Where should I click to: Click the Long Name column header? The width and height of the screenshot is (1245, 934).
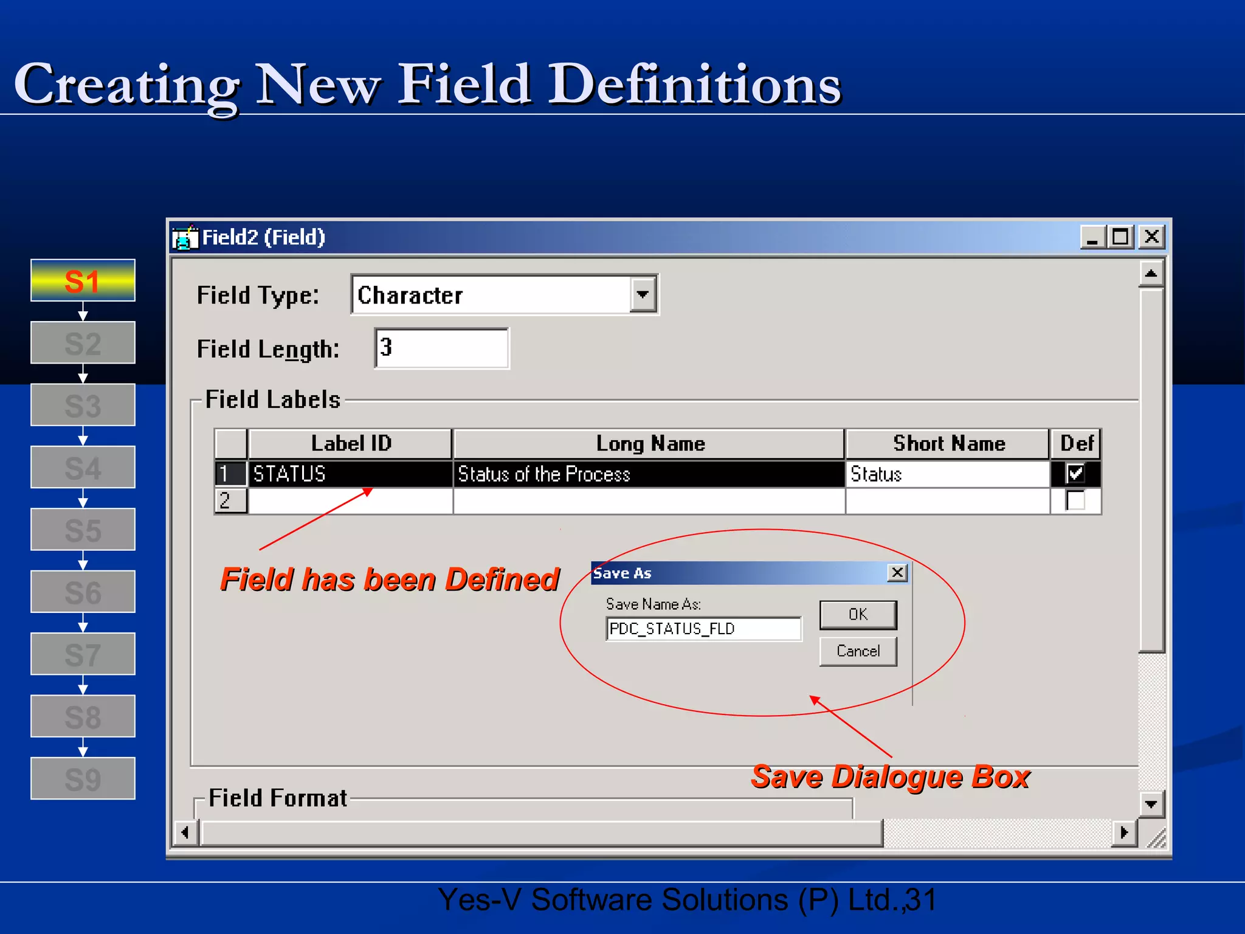[649, 443]
